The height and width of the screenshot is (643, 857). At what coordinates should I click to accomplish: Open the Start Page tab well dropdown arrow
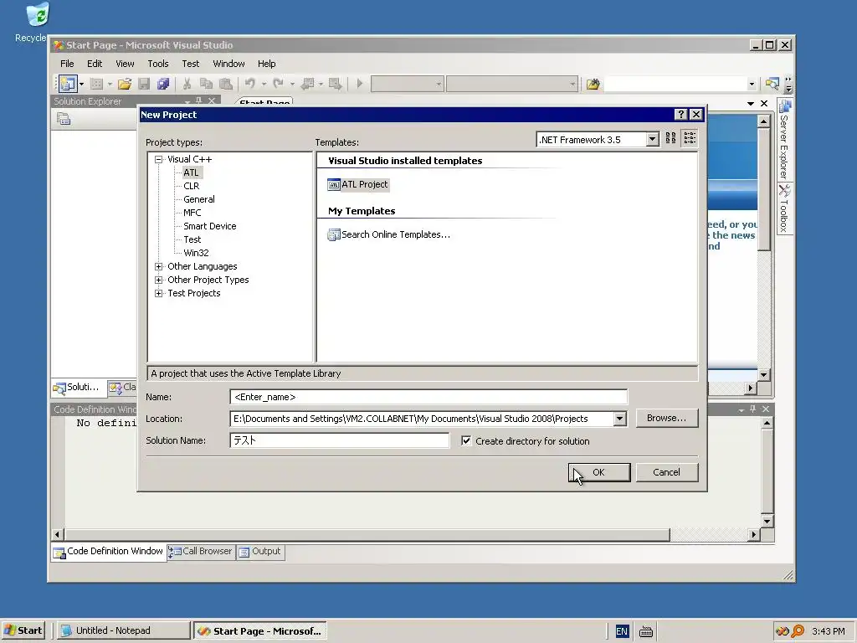(751, 103)
